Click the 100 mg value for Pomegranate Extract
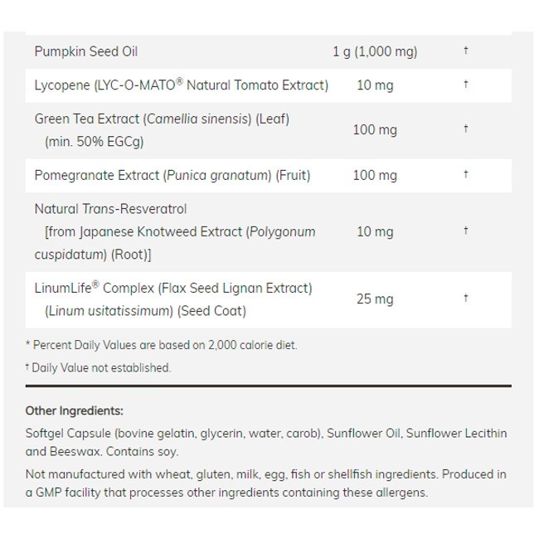Viewport: 539px width, 539px height. 375,175
